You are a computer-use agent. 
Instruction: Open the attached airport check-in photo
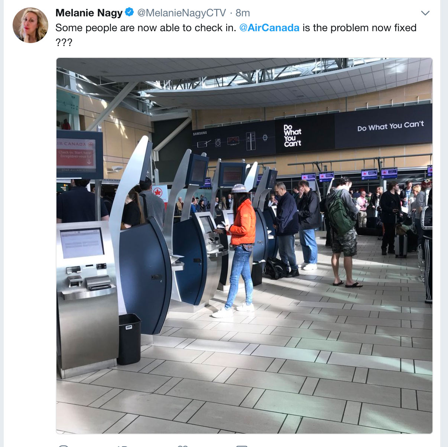pyautogui.click(x=244, y=245)
